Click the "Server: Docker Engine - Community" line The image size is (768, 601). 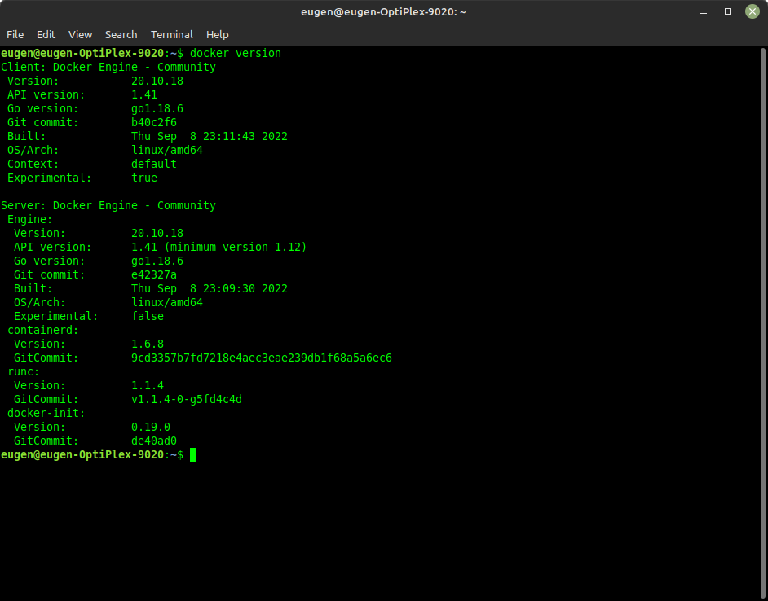108,205
